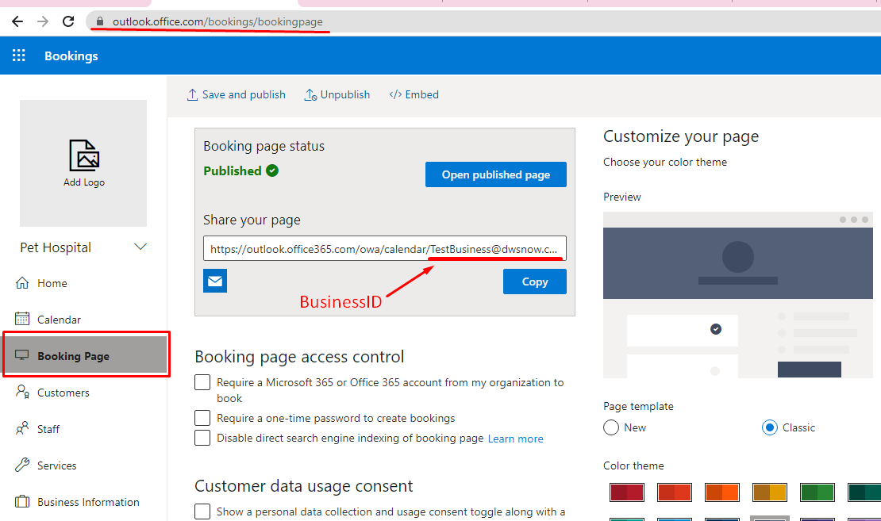Open Calendar from the sidebar
881x521 pixels.
pos(59,320)
